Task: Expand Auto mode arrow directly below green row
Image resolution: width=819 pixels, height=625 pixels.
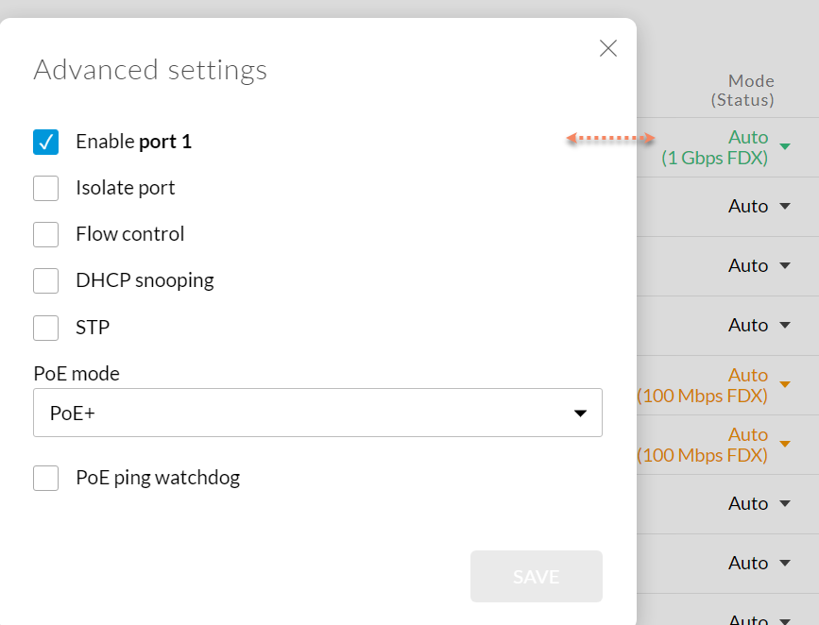Action: 785,207
